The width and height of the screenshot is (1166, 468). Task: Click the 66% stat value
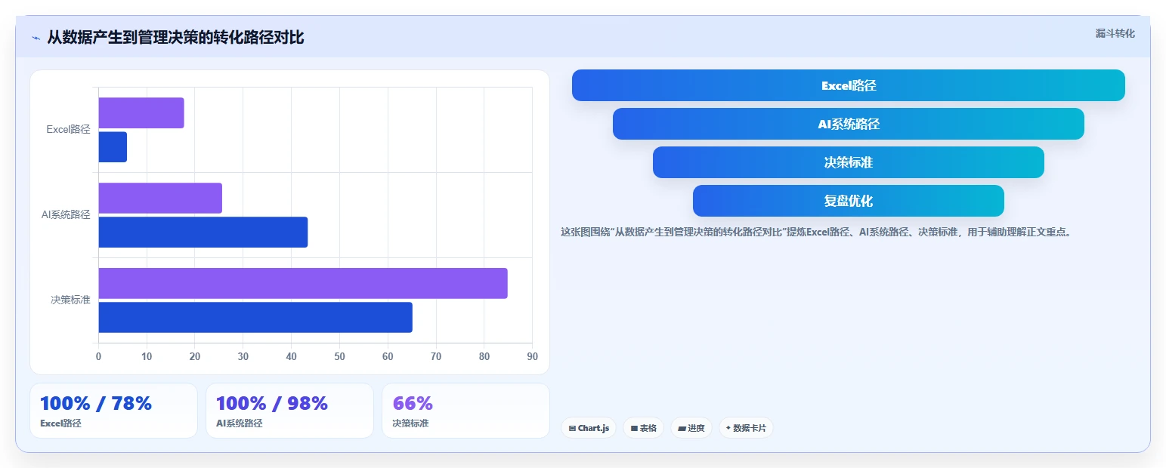coord(413,403)
